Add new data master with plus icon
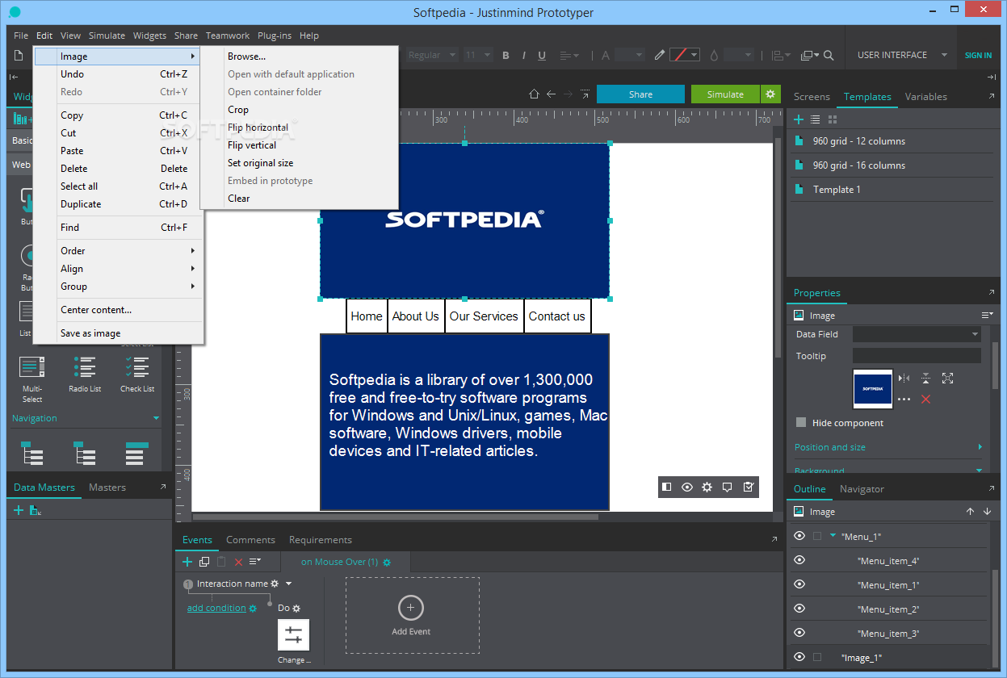The width and height of the screenshot is (1007, 678). click(19, 510)
